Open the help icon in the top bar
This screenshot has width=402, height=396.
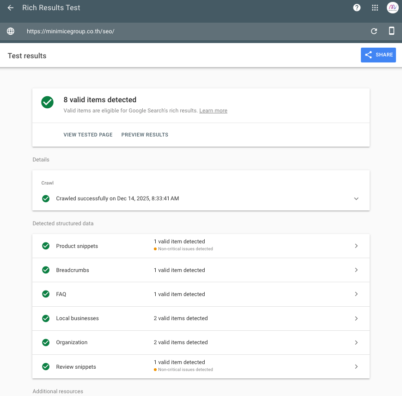[x=356, y=7]
